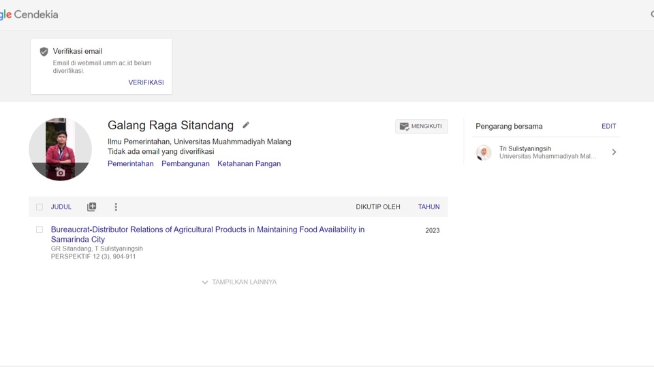Screen dimensions: 654x367
Task: Open the three-dot more options menu
Action: tap(116, 207)
